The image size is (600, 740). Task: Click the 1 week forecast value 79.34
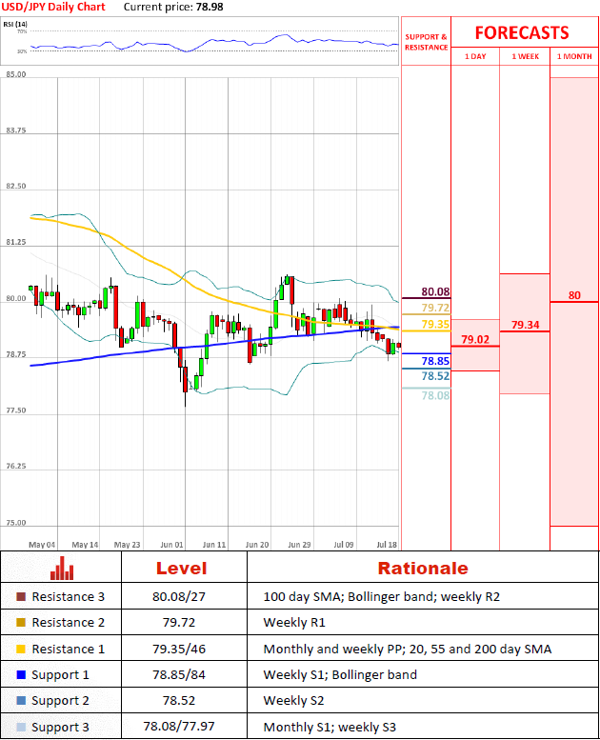[525, 325]
